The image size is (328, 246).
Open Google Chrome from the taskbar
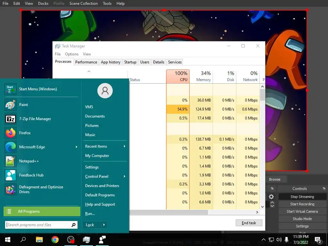(55, 240)
